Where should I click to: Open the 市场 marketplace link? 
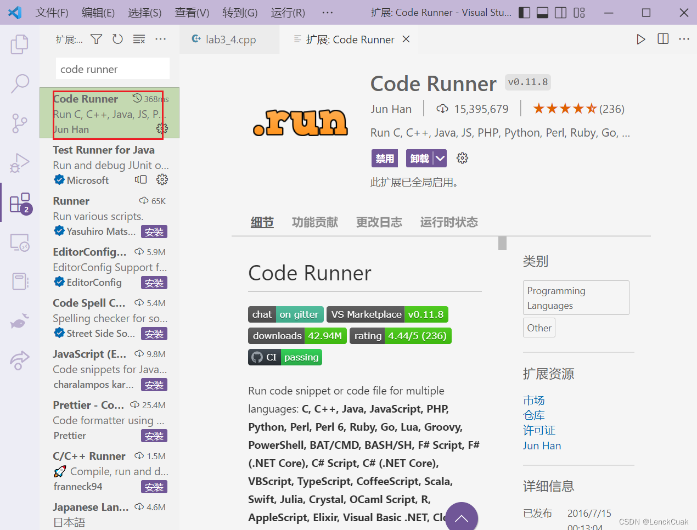click(533, 400)
